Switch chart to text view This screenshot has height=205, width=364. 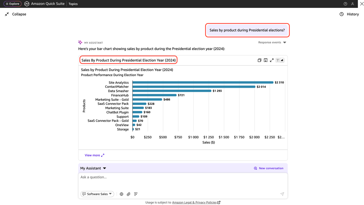click(x=278, y=60)
